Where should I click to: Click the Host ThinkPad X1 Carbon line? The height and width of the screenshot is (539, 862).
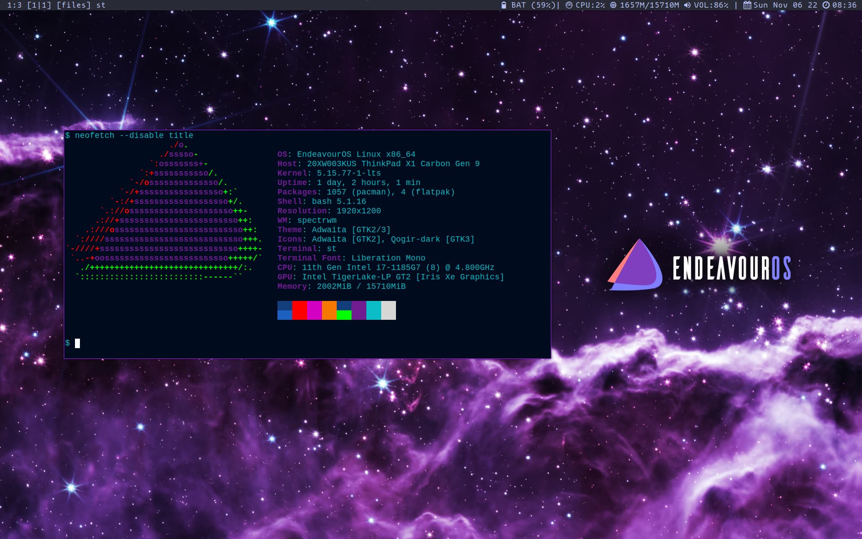378,163
